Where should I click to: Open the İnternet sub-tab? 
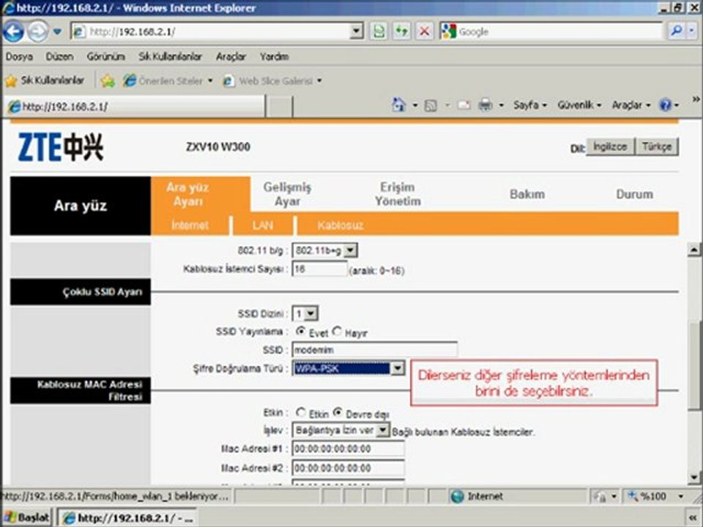(190, 225)
